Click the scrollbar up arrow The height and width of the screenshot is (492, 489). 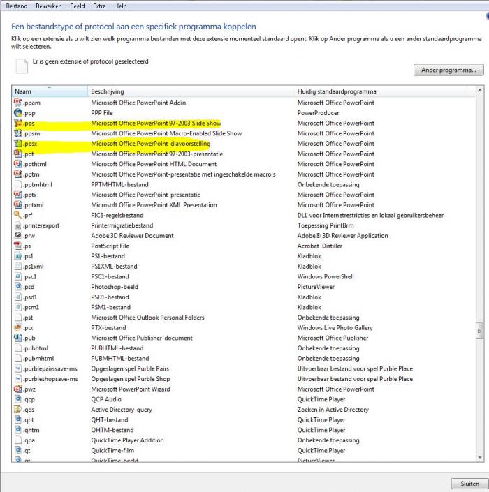(x=480, y=90)
